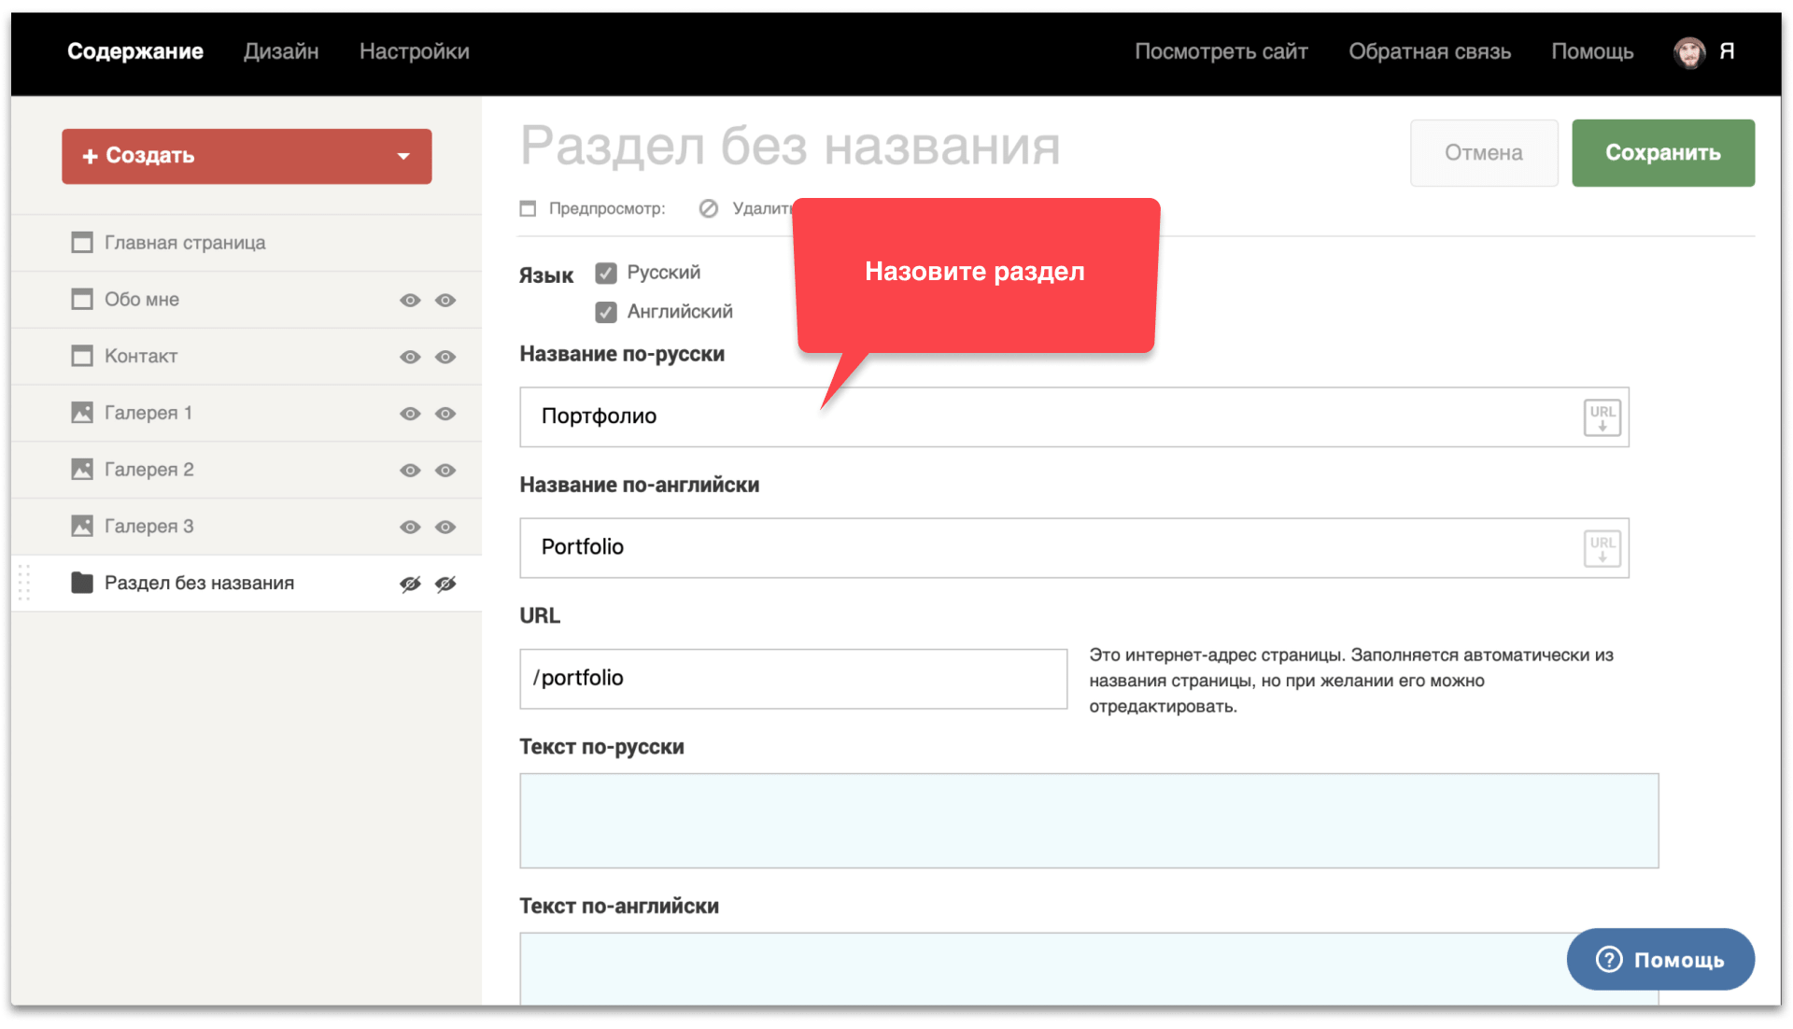Toggle first eye icon for Обо мне
The image size is (1793, 1029).
(410, 300)
